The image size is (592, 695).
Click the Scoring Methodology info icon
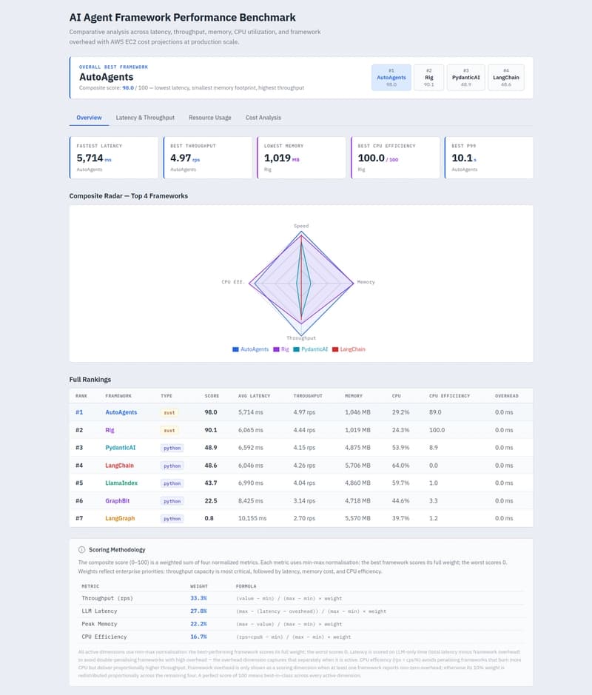point(81,550)
